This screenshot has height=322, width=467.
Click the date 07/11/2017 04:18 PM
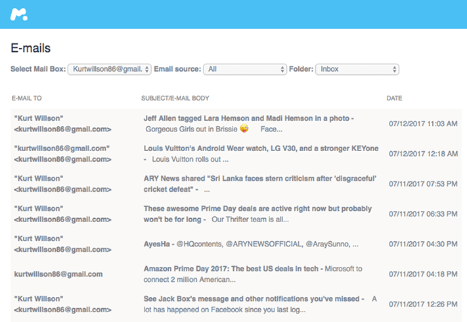pyautogui.click(x=423, y=274)
